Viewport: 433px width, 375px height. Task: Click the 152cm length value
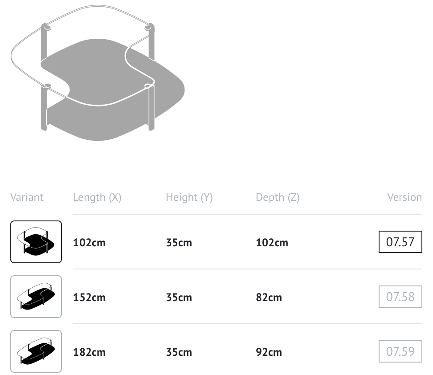(89, 298)
